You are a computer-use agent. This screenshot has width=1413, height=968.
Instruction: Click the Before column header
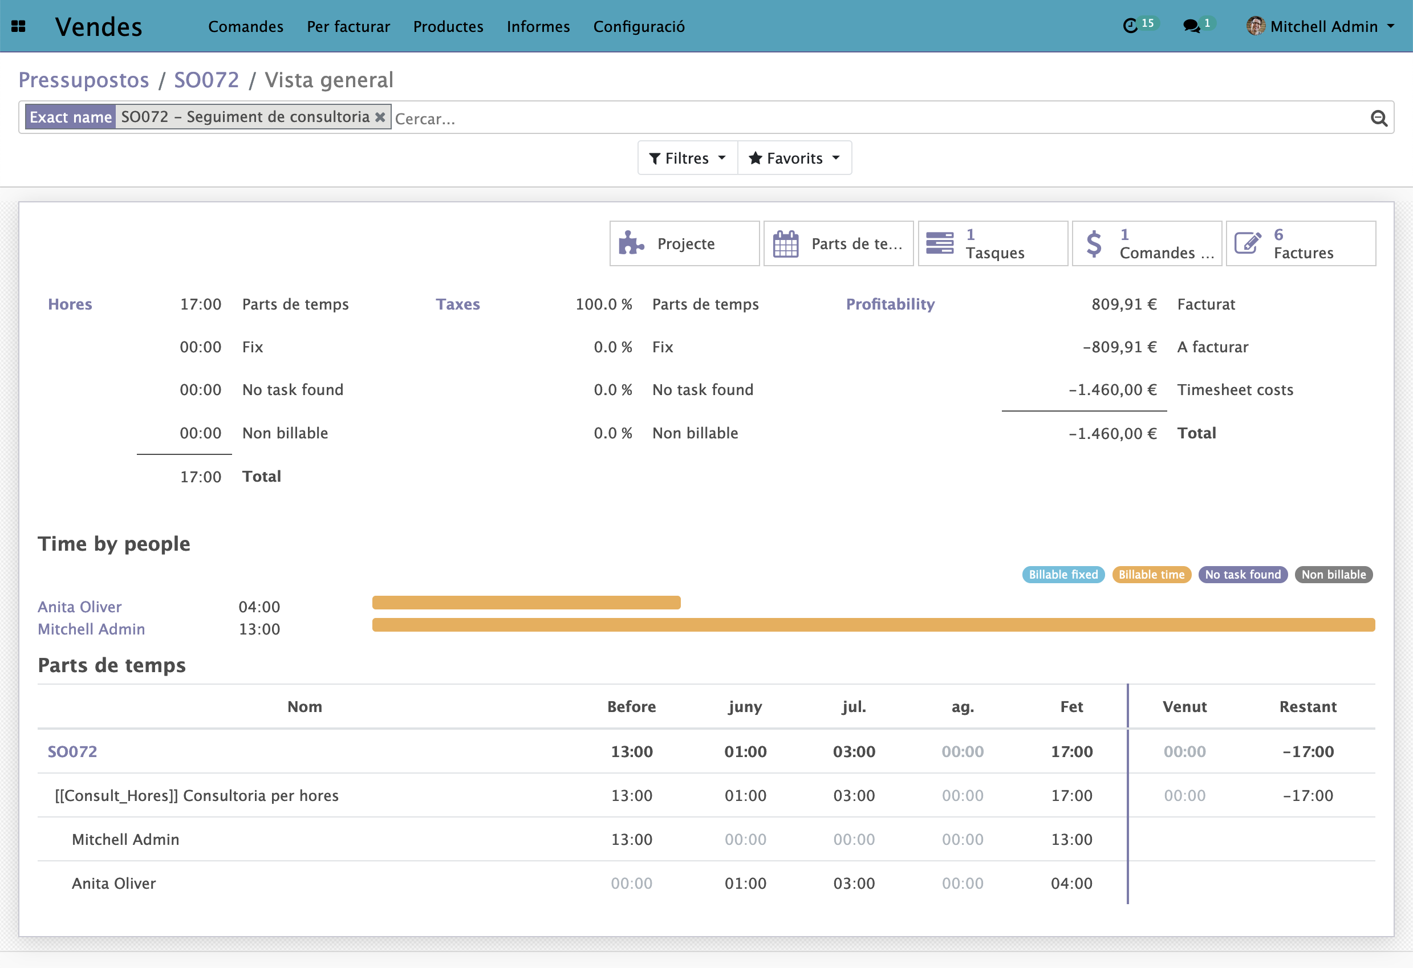click(632, 706)
